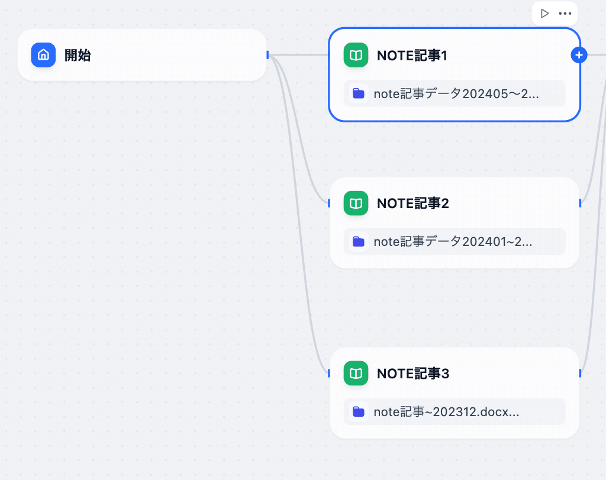Viewport: 606px width, 480px height.
Task: Click the blue plus button on NOTE記事1
Action: [579, 55]
